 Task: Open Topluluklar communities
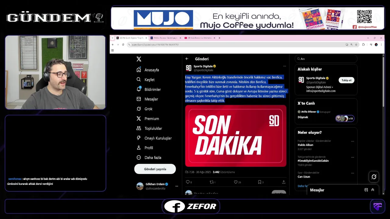click(149, 128)
